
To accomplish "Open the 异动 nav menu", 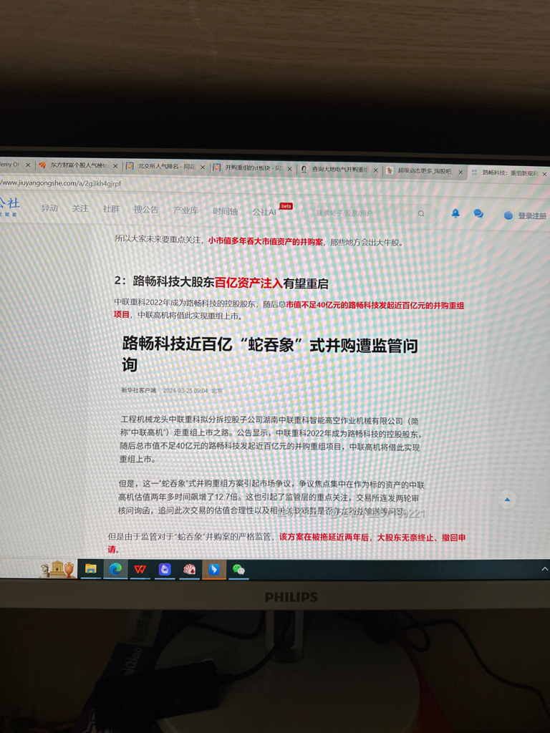I will click(49, 208).
